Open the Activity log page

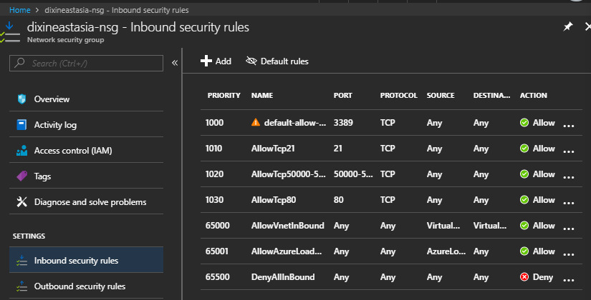86,124
